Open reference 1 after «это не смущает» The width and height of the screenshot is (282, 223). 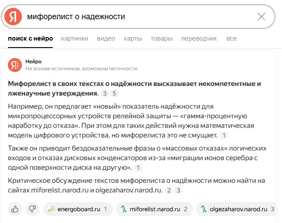[224, 135]
